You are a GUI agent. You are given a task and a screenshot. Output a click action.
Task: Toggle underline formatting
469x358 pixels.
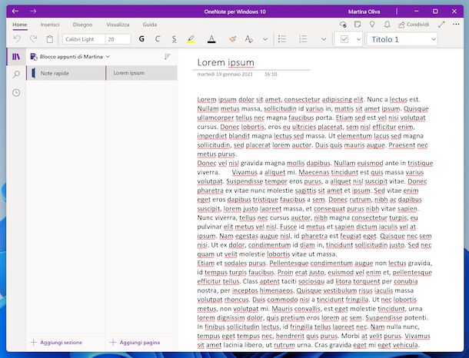[x=175, y=39]
